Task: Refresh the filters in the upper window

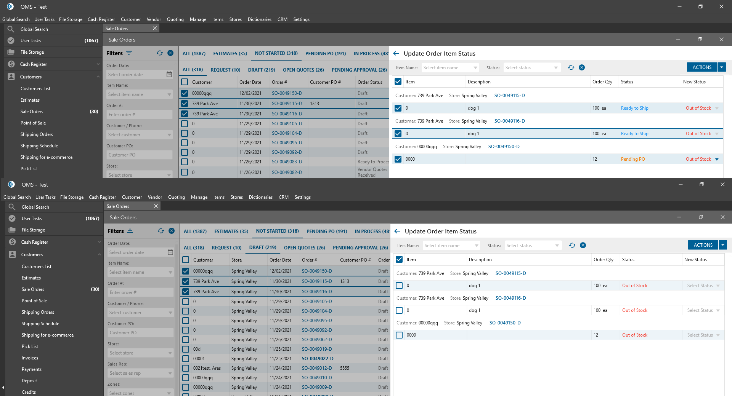Action: [160, 53]
